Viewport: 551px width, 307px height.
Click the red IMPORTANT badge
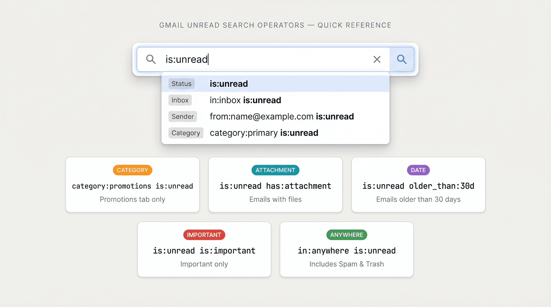tap(204, 235)
